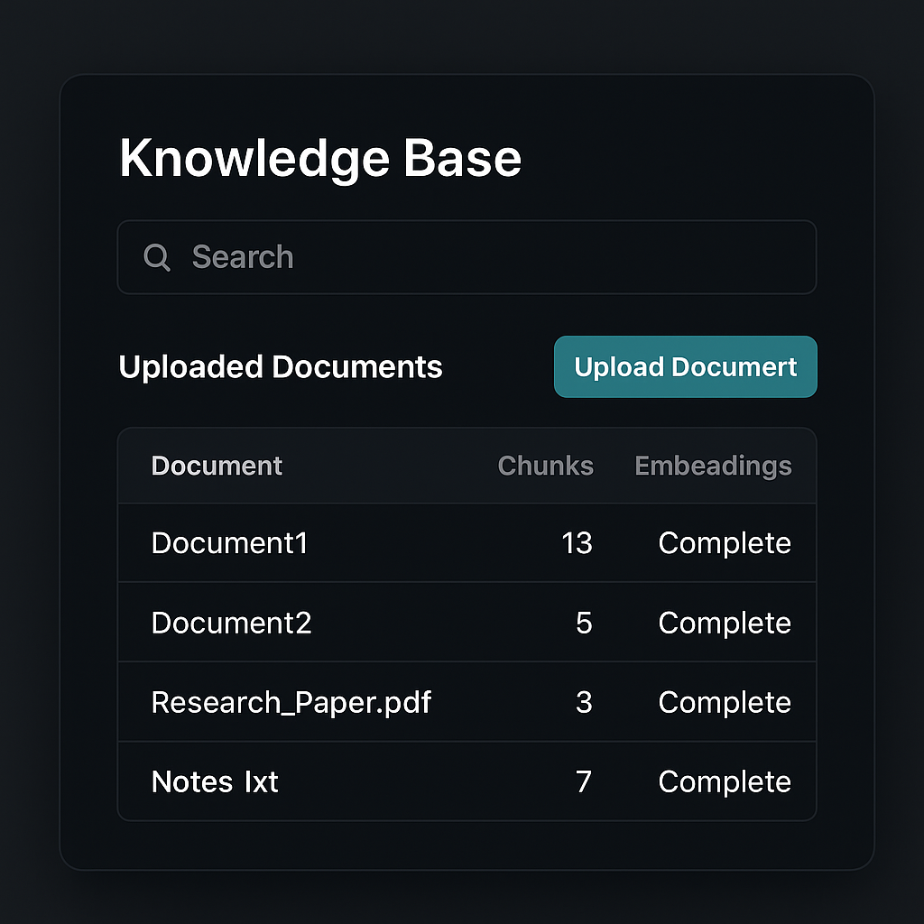Image resolution: width=924 pixels, height=924 pixels.
Task: Click chunk count 3 for Research_Paper.pdf
Action: [x=584, y=702]
